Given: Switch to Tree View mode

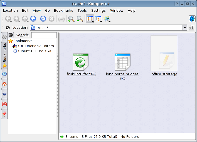Looking at the screenshot, I should point(98,19).
